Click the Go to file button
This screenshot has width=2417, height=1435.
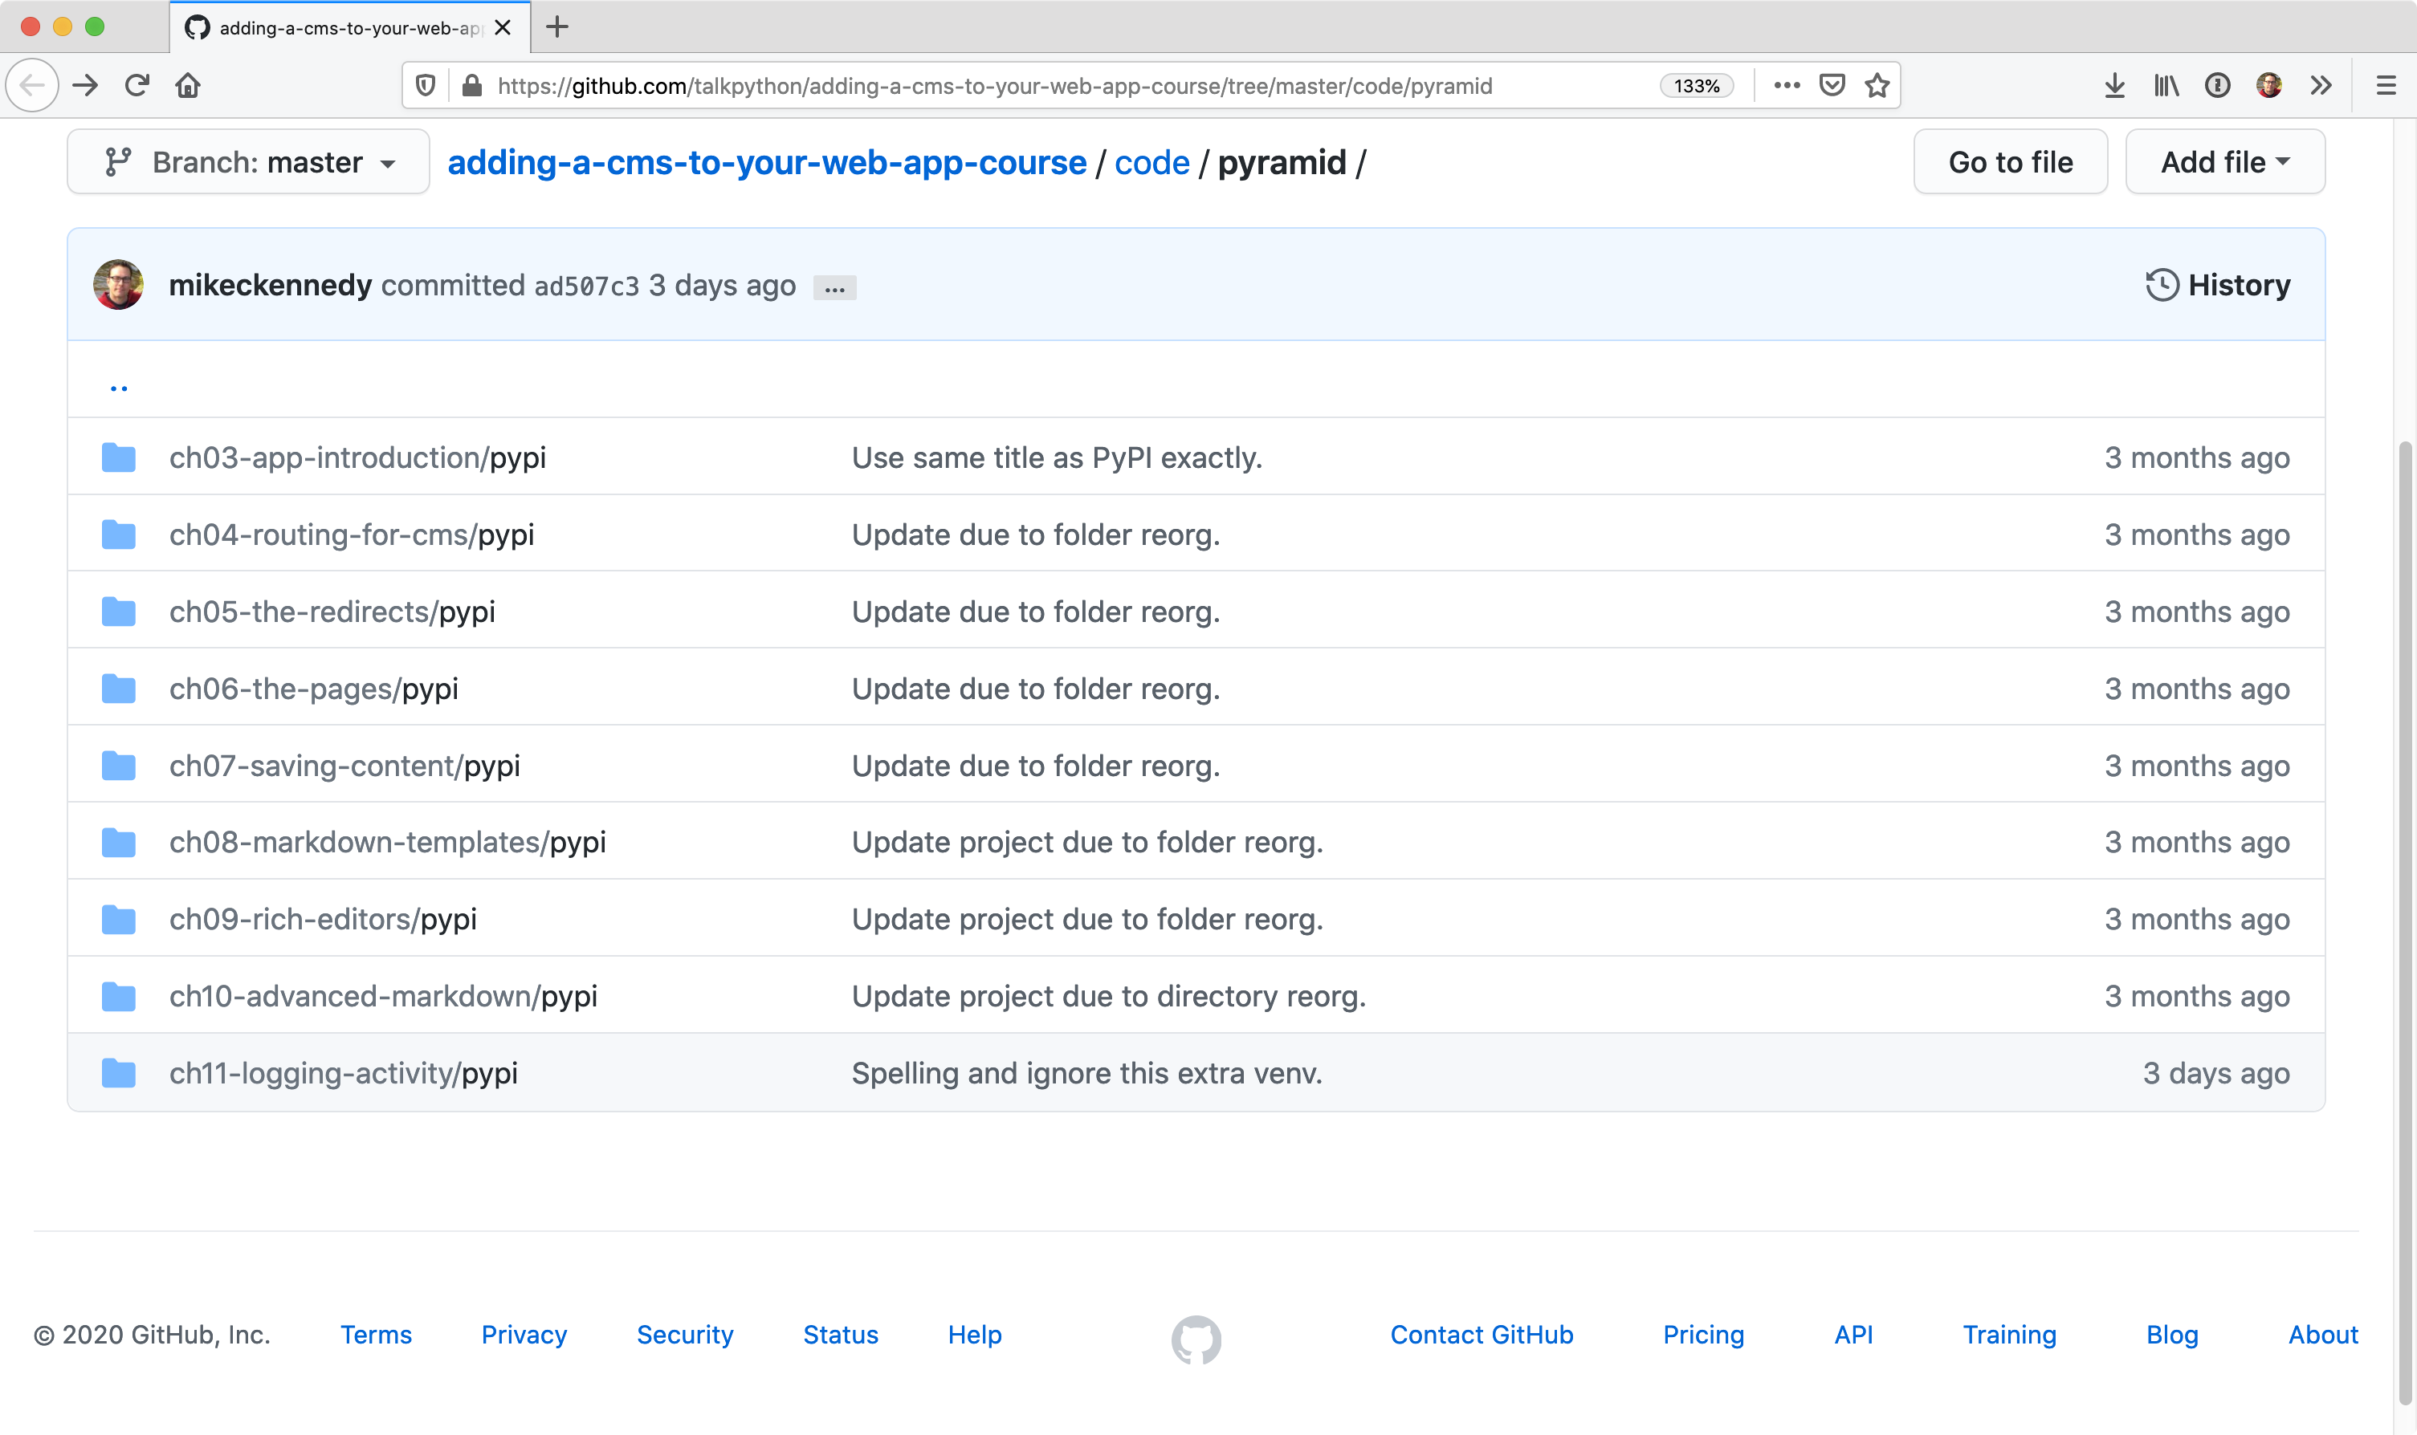click(2010, 161)
